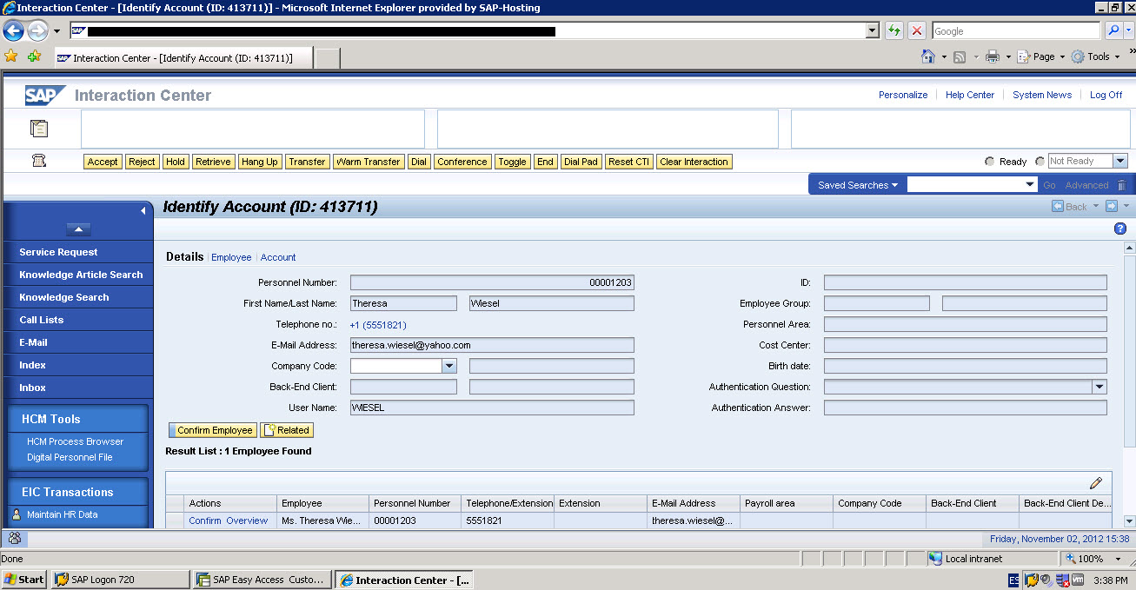Image resolution: width=1136 pixels, height=590 pixels.
Task: Click the Confirm Employee button
Action: click(212, 430)
